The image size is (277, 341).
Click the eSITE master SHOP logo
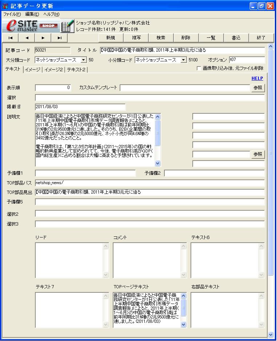pos(31,26)
